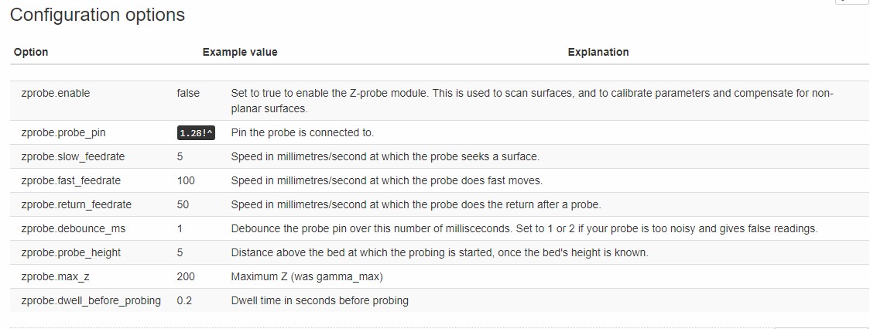This screenshot has height=329, width=870.
Task: Select the zprobe.probe_height option name
Action: click(71, 252)
